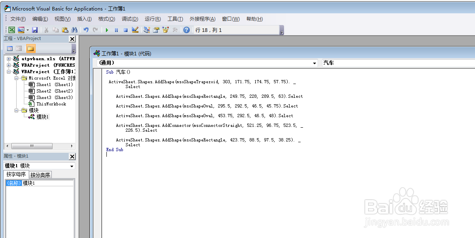475x238 pixels.
Task: Click View Microsoft Excel toolbar icon
Action: 11,30
